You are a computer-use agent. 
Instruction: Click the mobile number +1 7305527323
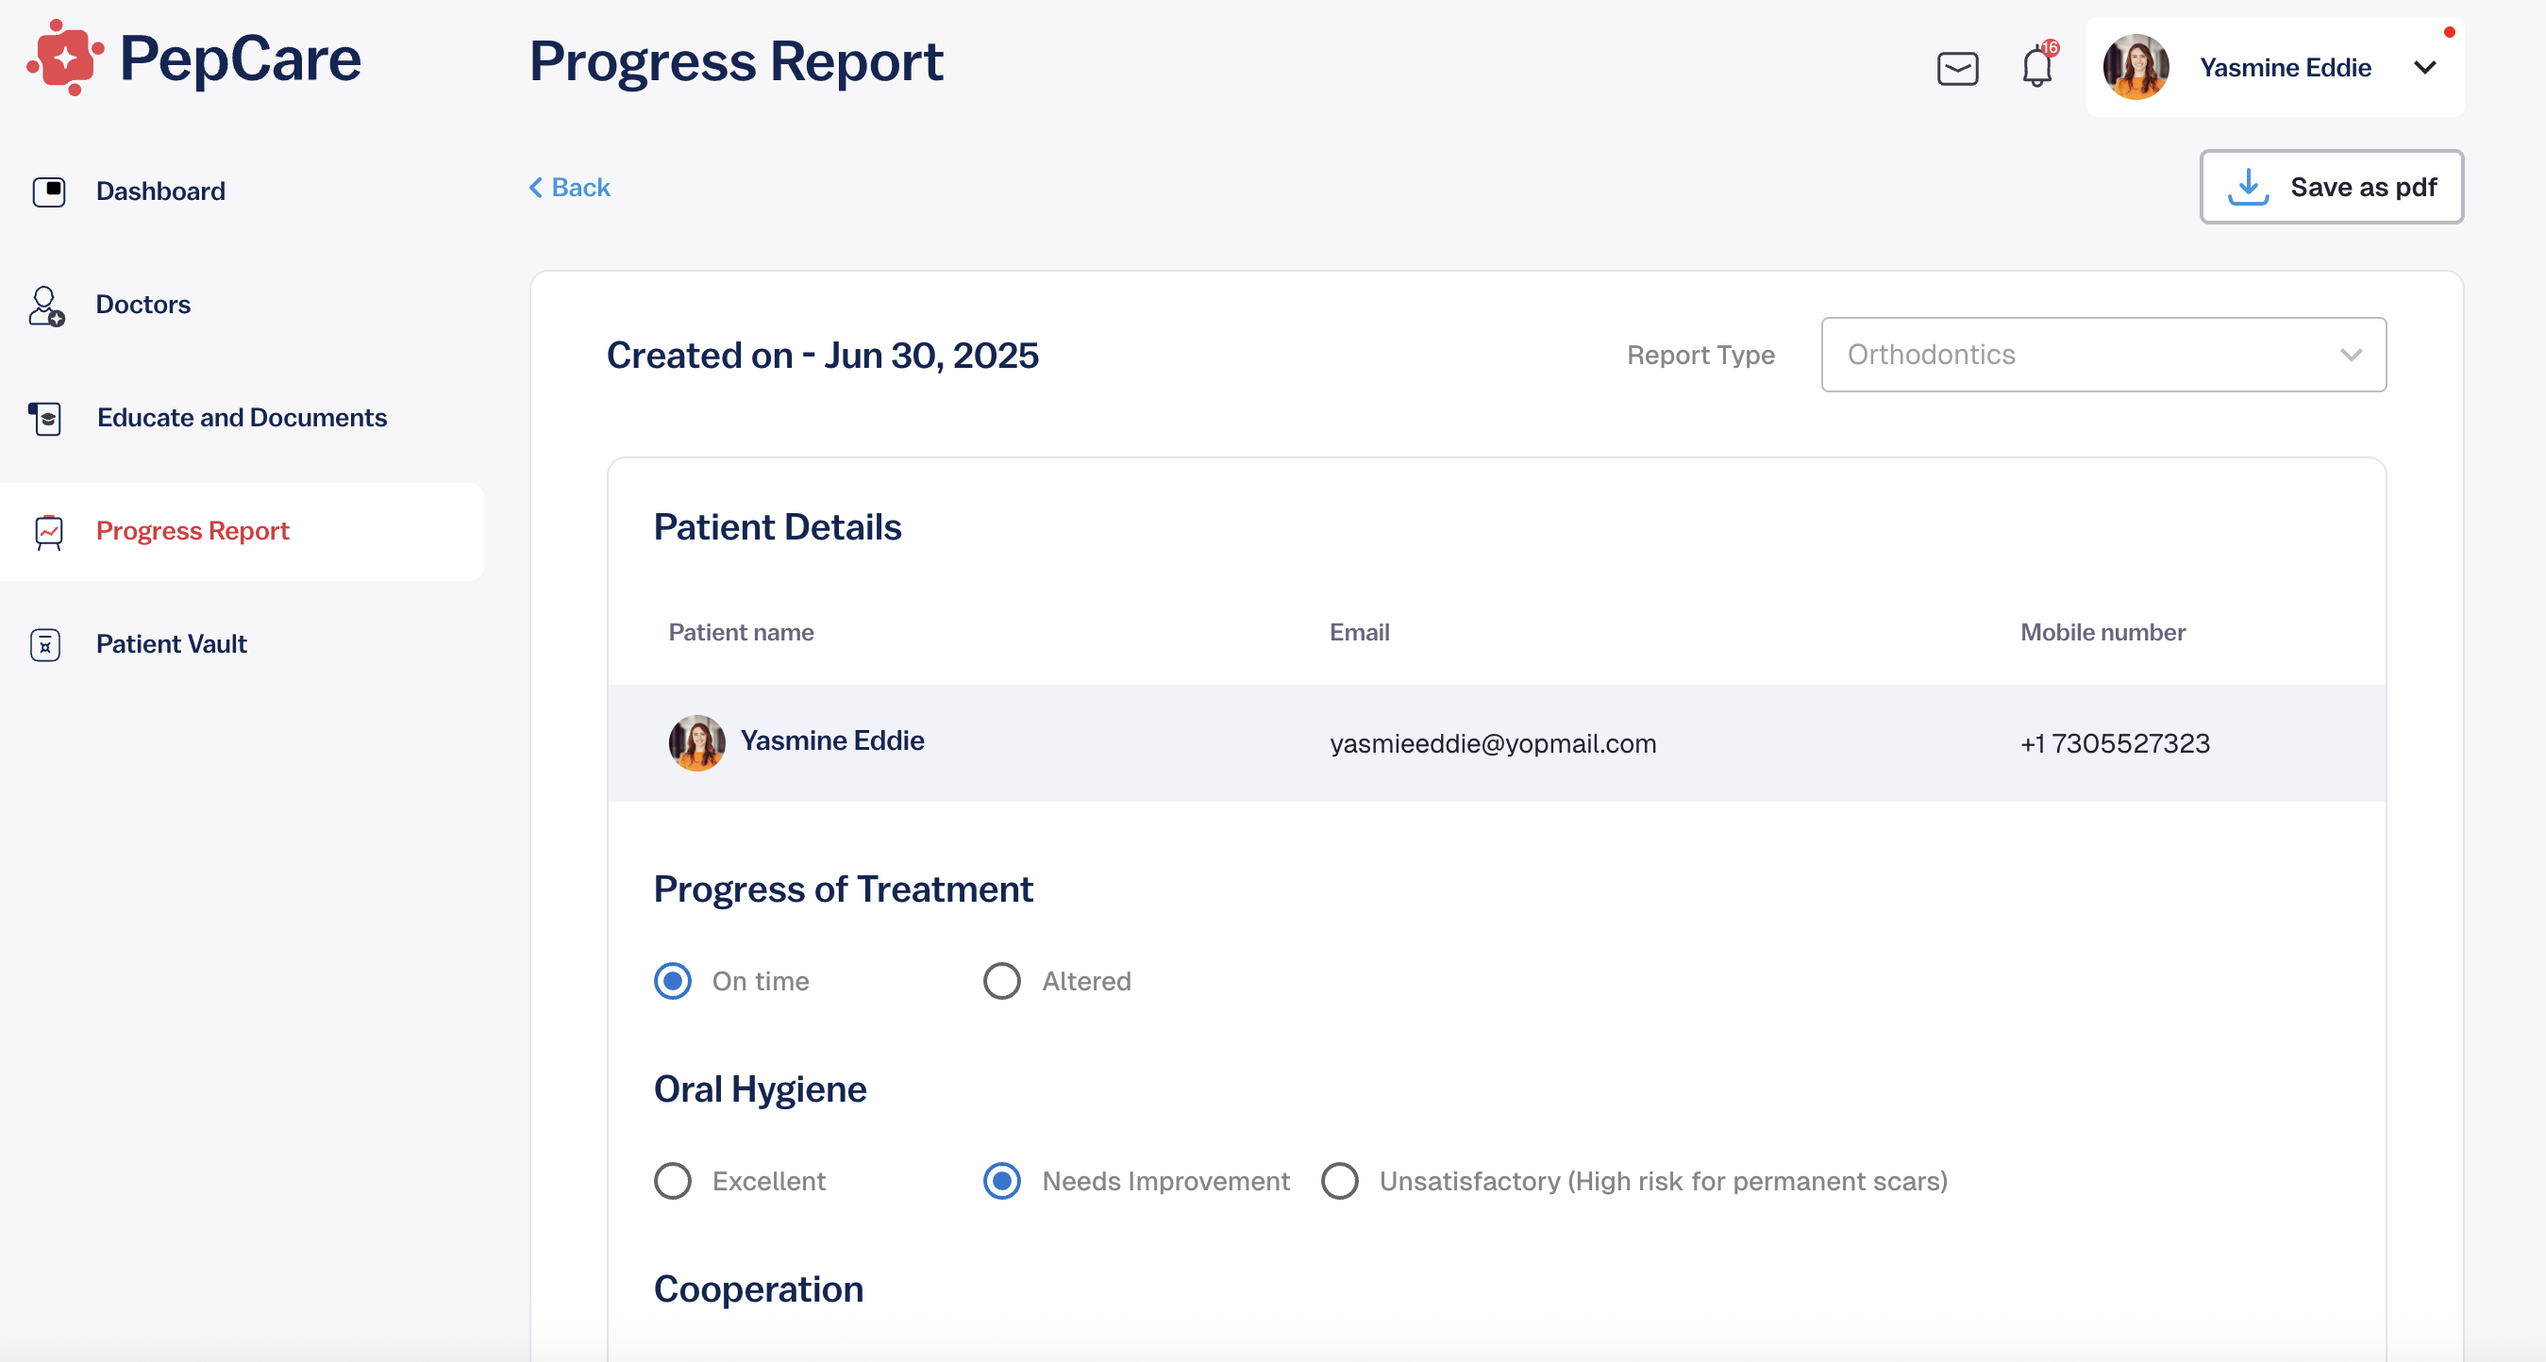coord(2114,742)
